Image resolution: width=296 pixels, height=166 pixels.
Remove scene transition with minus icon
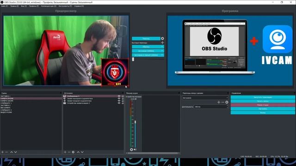[x=223, y=102]
